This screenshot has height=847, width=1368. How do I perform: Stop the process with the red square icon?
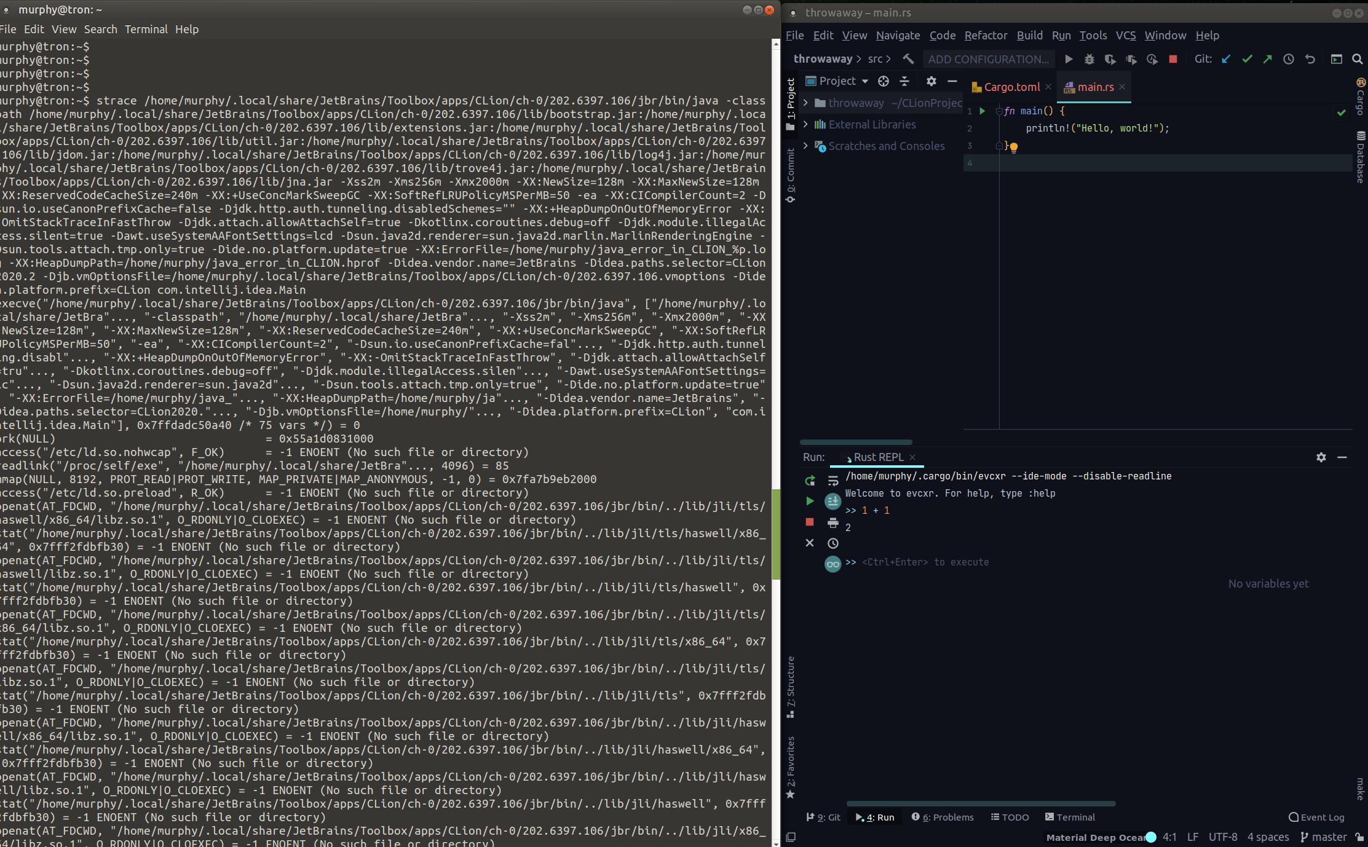1173,59
